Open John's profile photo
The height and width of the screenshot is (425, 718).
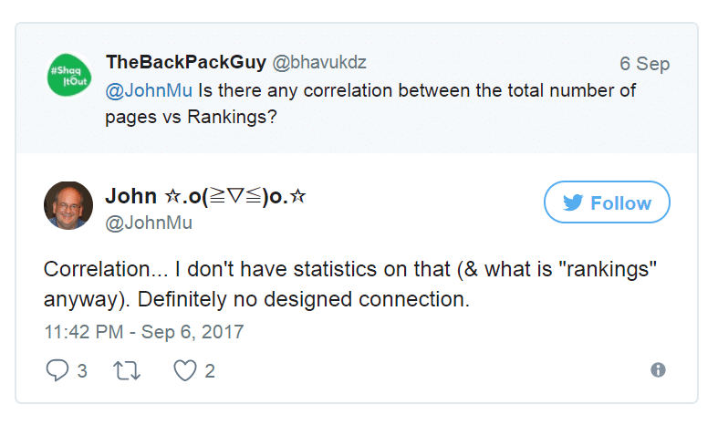click(68, 205)
